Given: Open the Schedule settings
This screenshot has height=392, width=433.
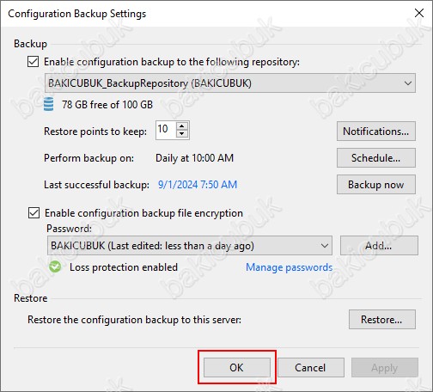Looking at the screenshot, I should pos(376,158).
